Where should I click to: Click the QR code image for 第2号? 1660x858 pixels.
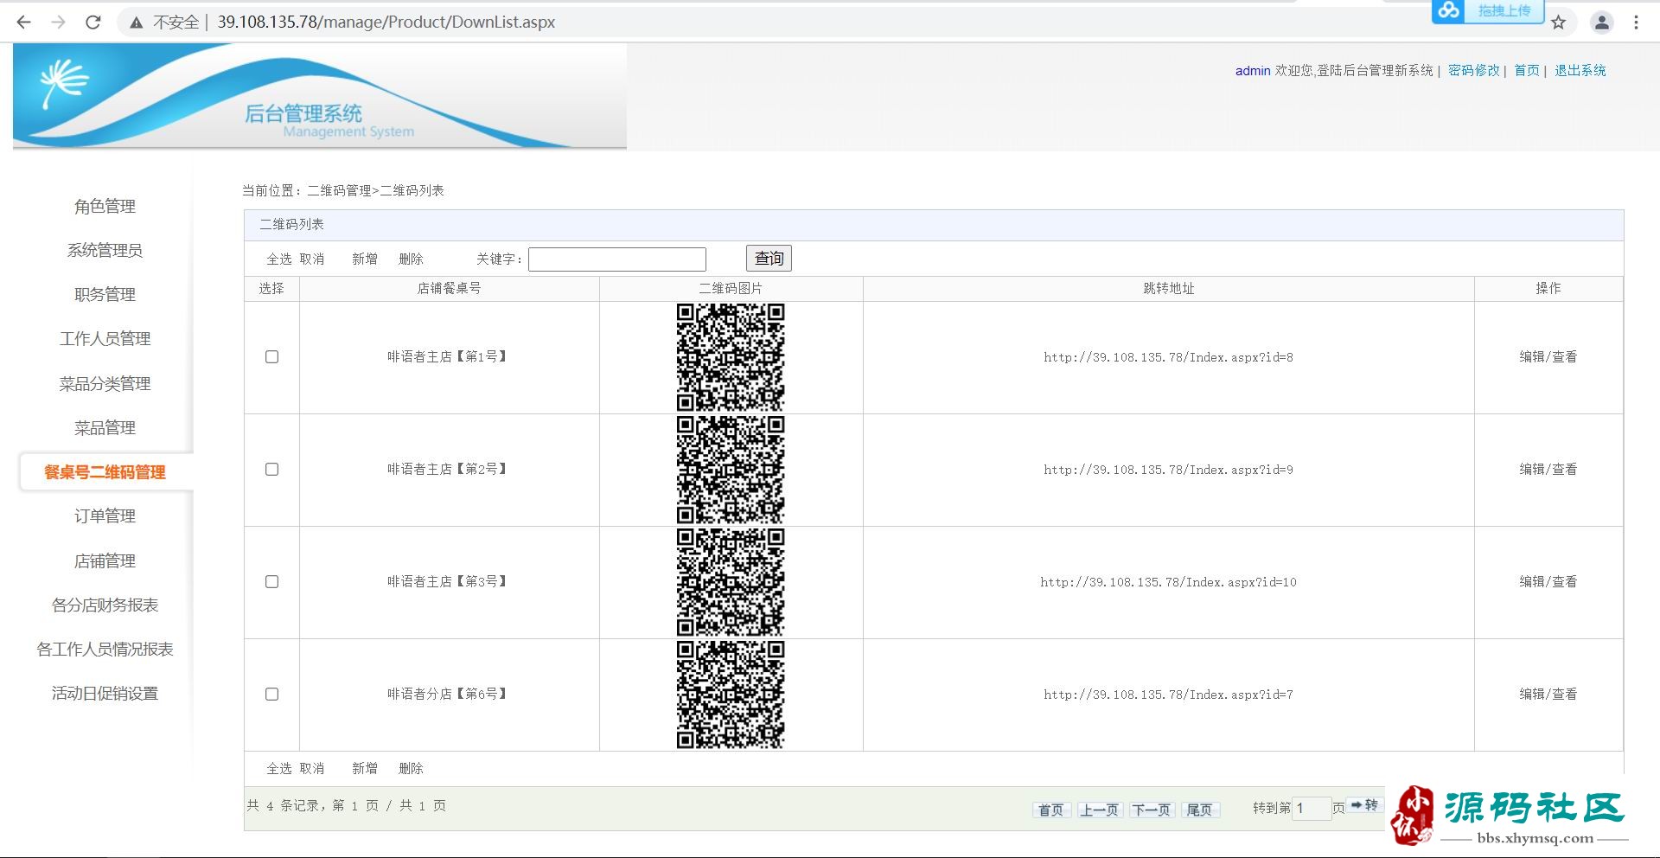pyautogui.click(x=731, y=470)
